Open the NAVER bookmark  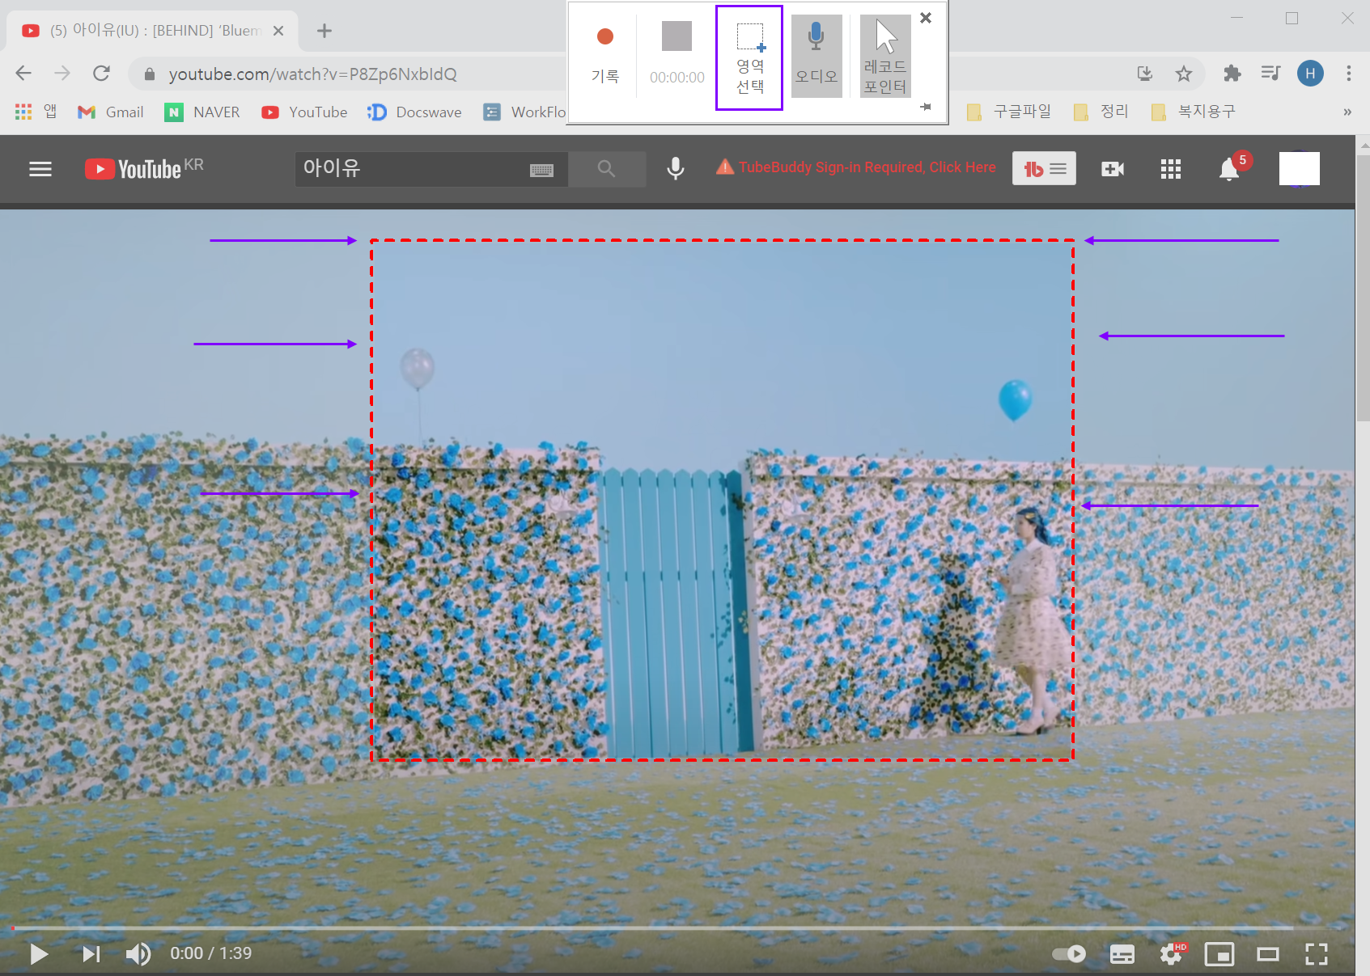tap(202, 112)
